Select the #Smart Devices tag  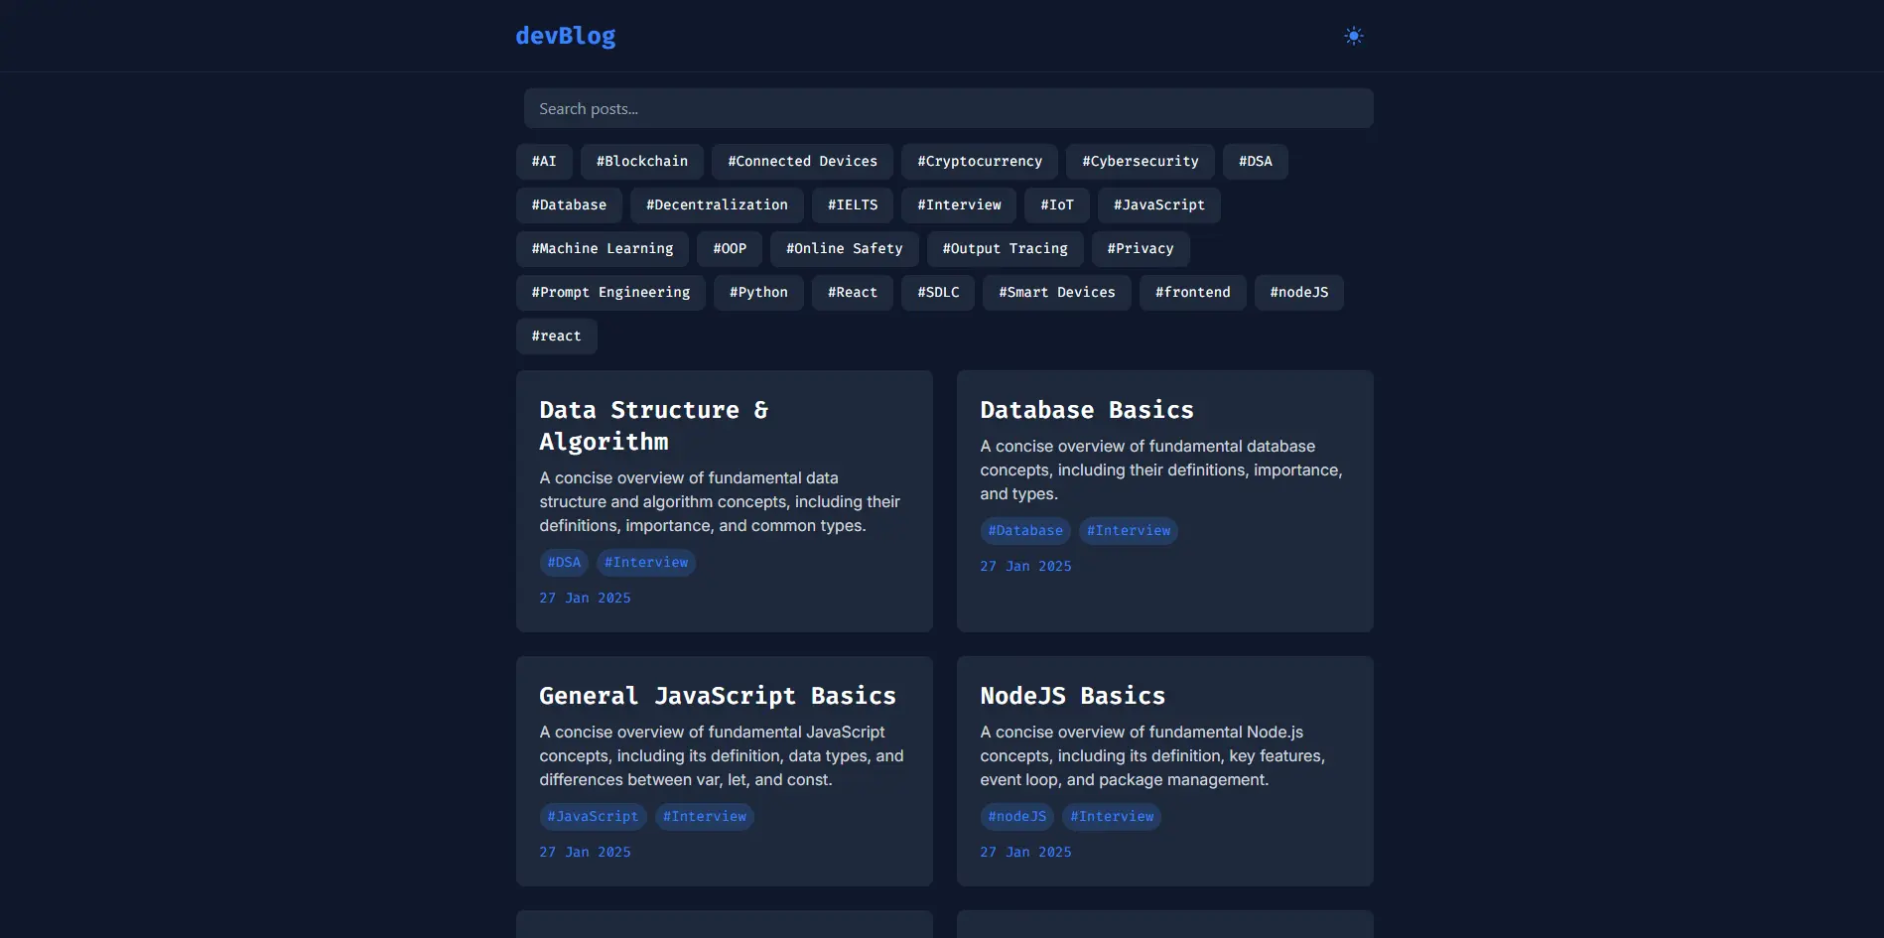pyautogui.click(x=1056, y=293)
